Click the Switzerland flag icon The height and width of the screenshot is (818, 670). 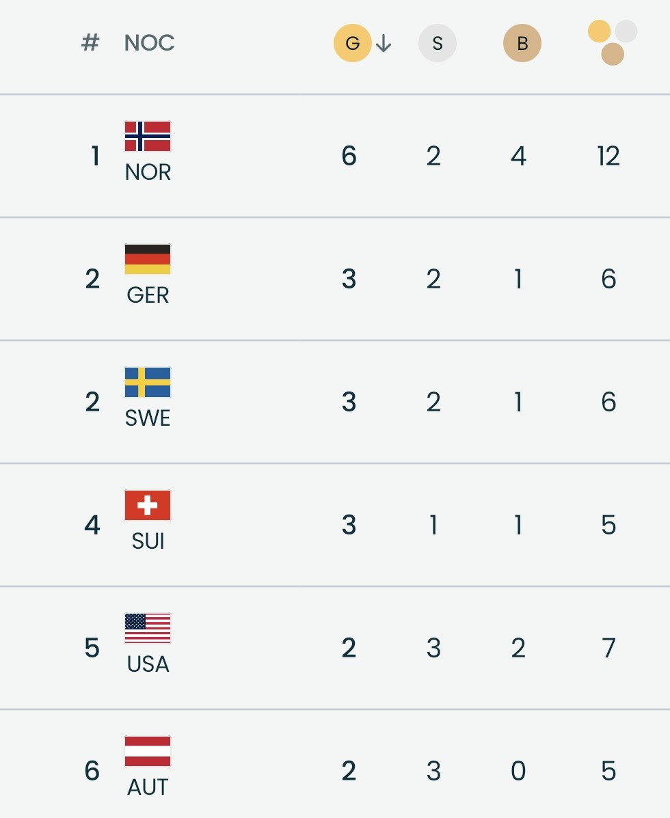pyautogui.click(x=148, y=505)
